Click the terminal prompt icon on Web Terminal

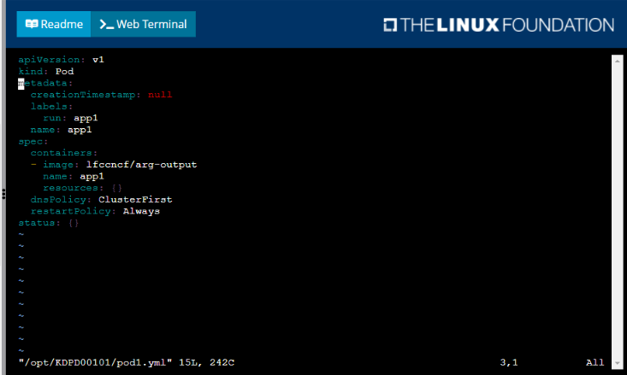106,25
